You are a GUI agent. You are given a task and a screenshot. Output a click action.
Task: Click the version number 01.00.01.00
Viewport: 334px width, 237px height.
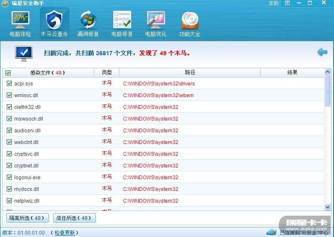(31, 232)
